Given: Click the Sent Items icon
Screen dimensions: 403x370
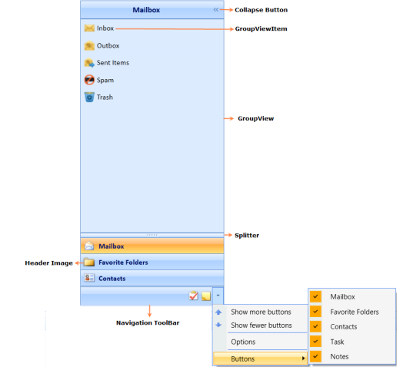Looking at the screenshot, I should [89, 63].
